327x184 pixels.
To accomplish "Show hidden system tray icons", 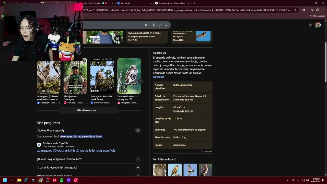I will pos(288,180).
